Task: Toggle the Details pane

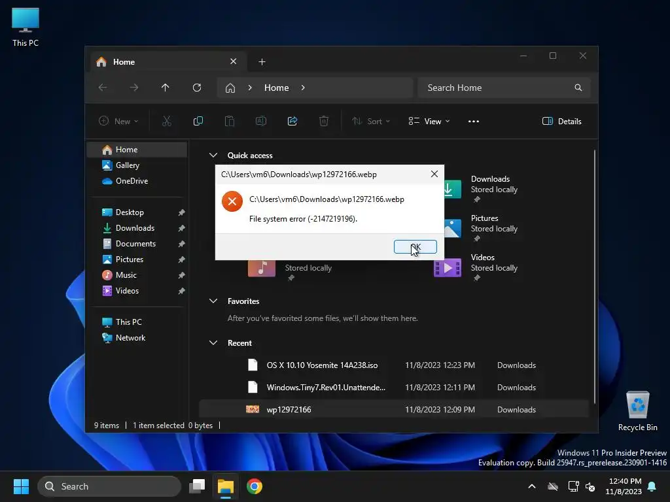Action: 561,121
